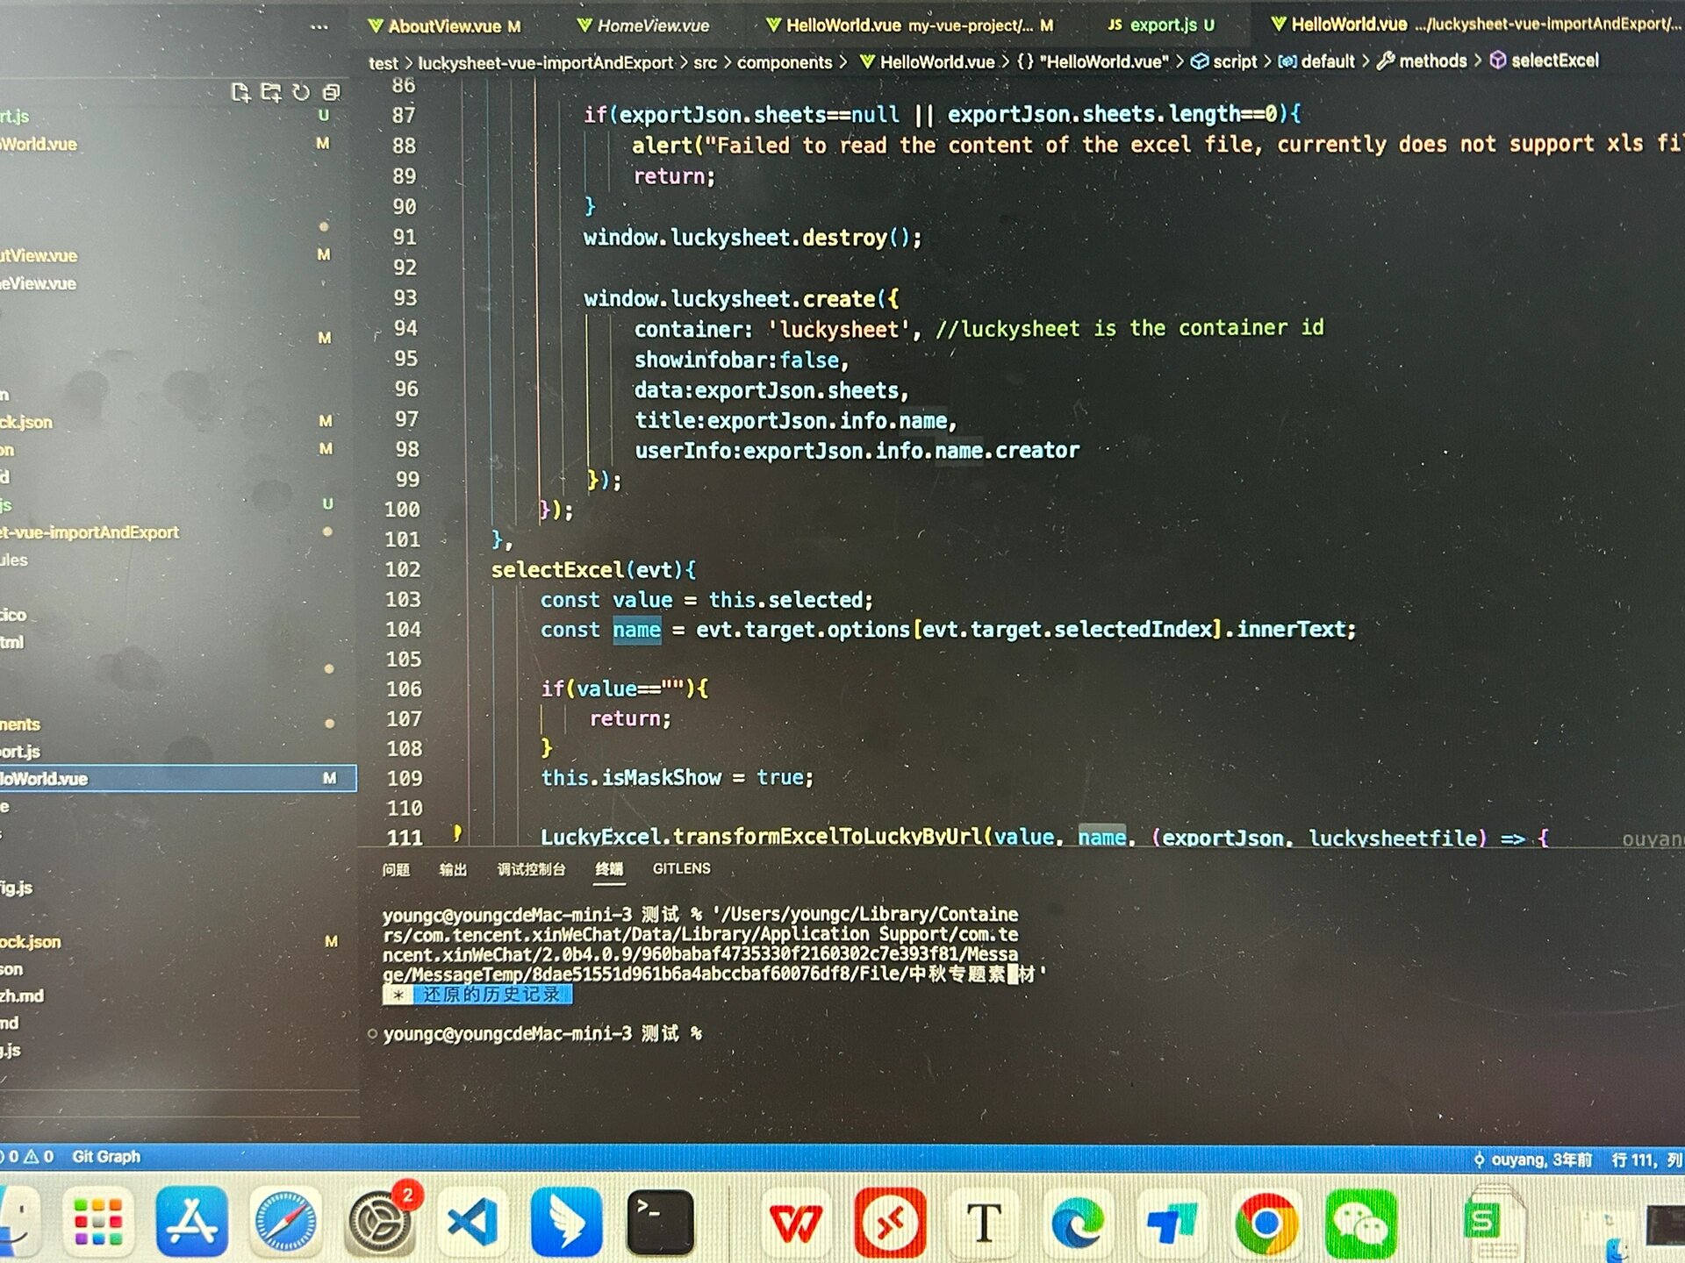This screenshot has height=1263, width=1685.
Task: Refresh the explorer file tree
Action: click(x=301, y=92)
